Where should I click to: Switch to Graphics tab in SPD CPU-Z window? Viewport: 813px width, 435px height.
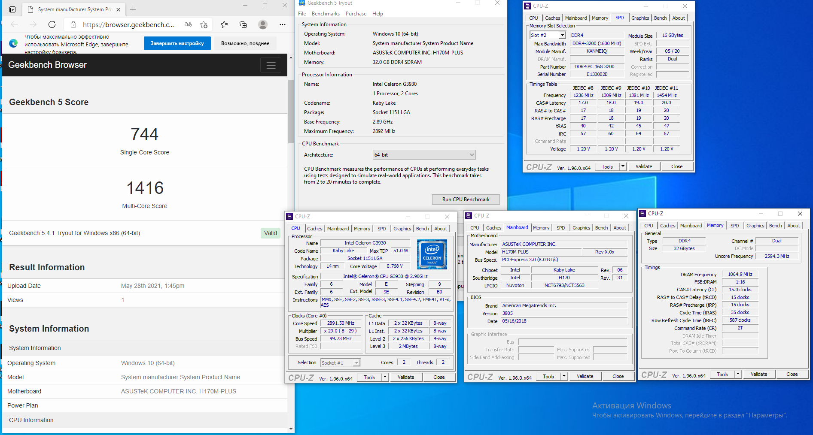click(x=640, y=18)
